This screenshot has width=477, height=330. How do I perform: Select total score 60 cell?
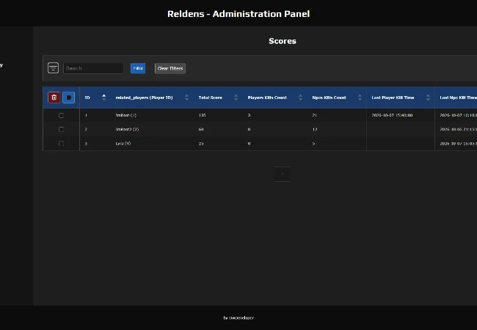tap(201, 129)
